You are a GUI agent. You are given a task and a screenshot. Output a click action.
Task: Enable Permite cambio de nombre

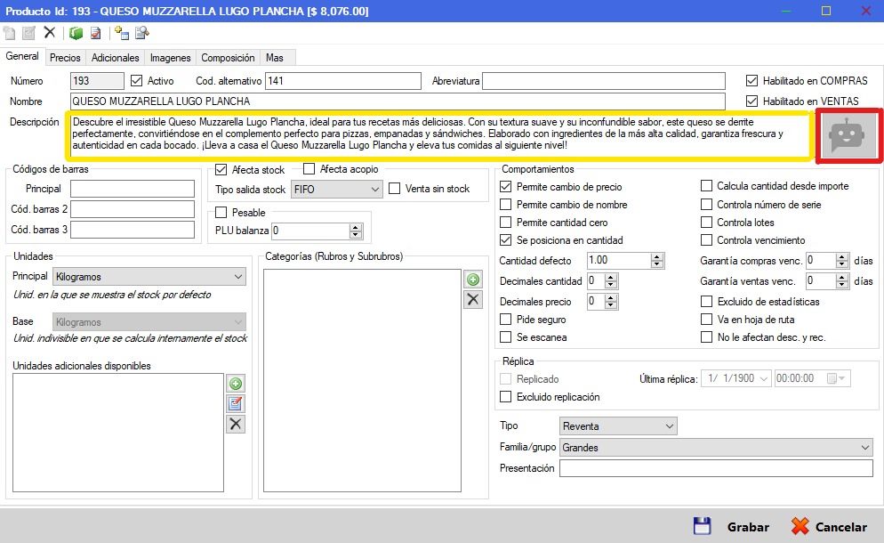coord(506,205)
